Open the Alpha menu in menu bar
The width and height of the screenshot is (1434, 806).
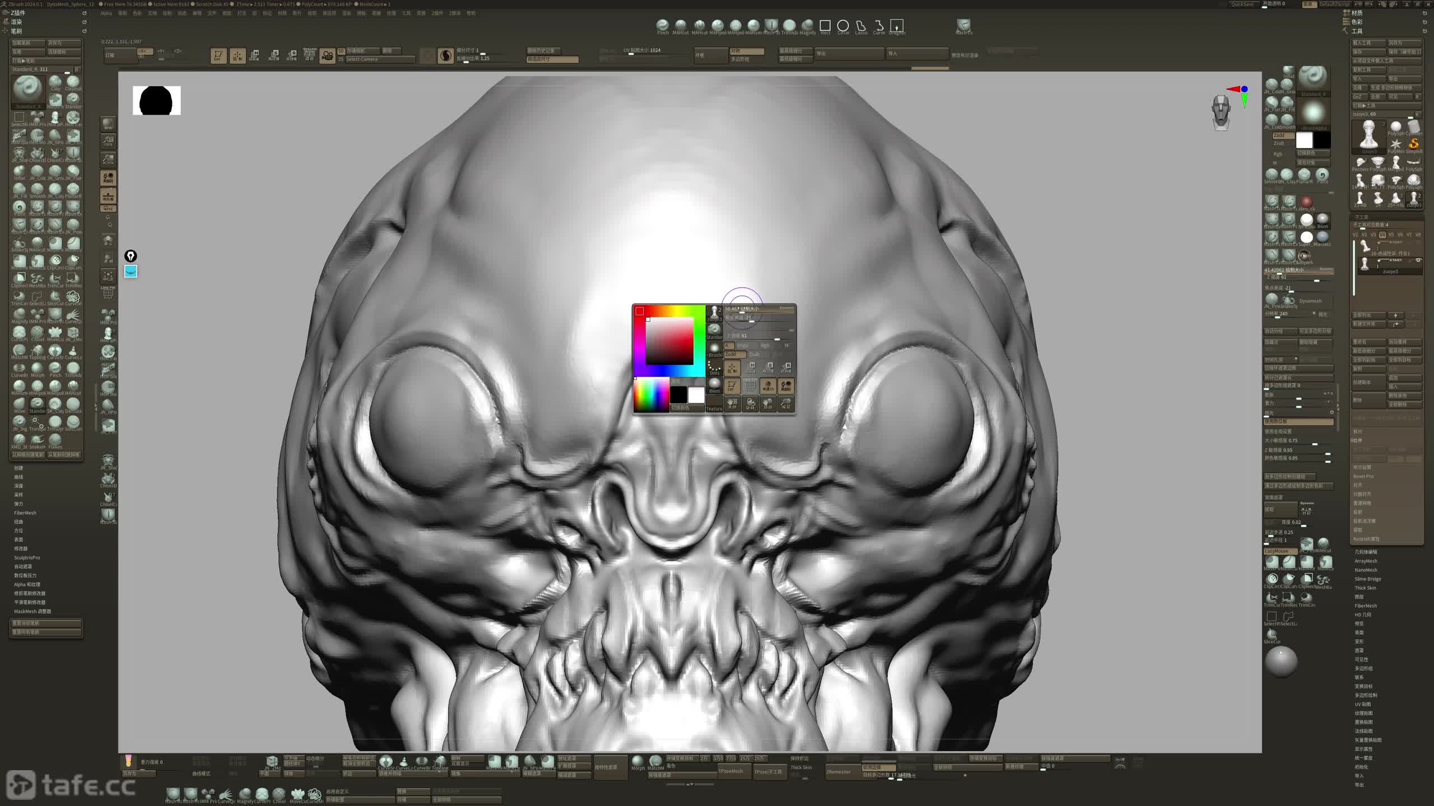pyautogui.click(x=106, y=13)
